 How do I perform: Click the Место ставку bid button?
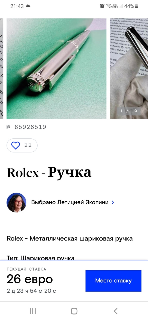[113, 281]
